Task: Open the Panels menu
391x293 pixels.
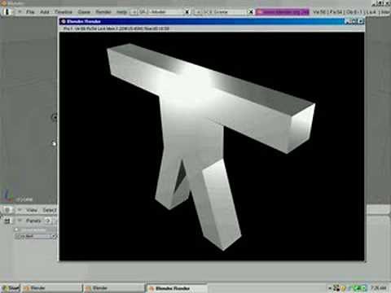Action: pyautogui.click(x=33, y=221)
